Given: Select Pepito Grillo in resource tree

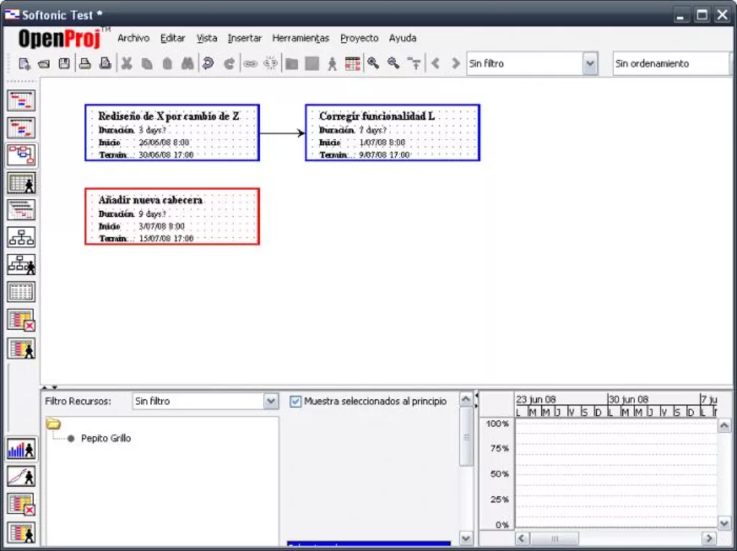Looking at the screenshot, I should (x=105, y=438).
